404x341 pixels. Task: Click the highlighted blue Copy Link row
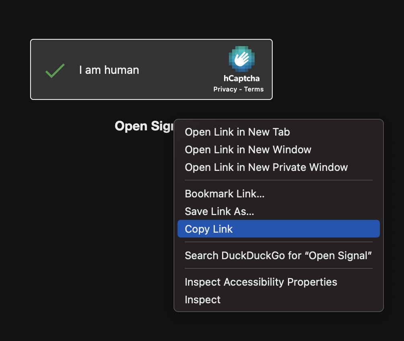point(278,229)
